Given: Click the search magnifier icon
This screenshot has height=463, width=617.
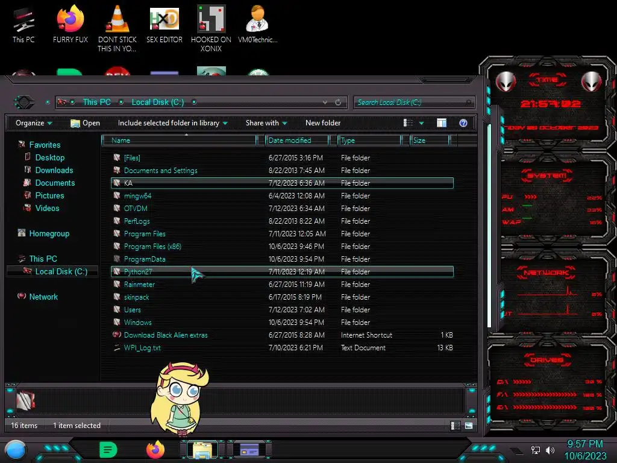Looking at the screenshot, I should 468,102.
